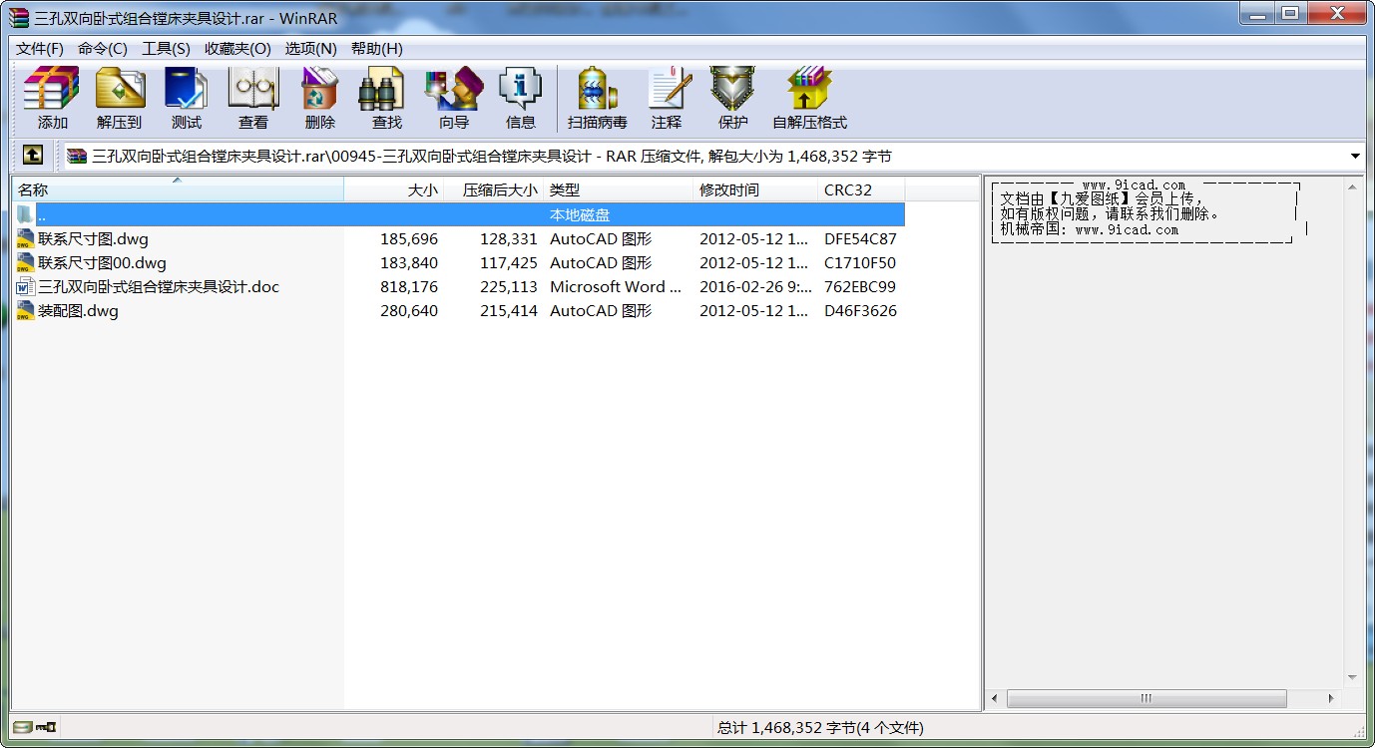Click date cell 2016-02-26
Screen dimensions: 1375x748
[x=753, y=286]
